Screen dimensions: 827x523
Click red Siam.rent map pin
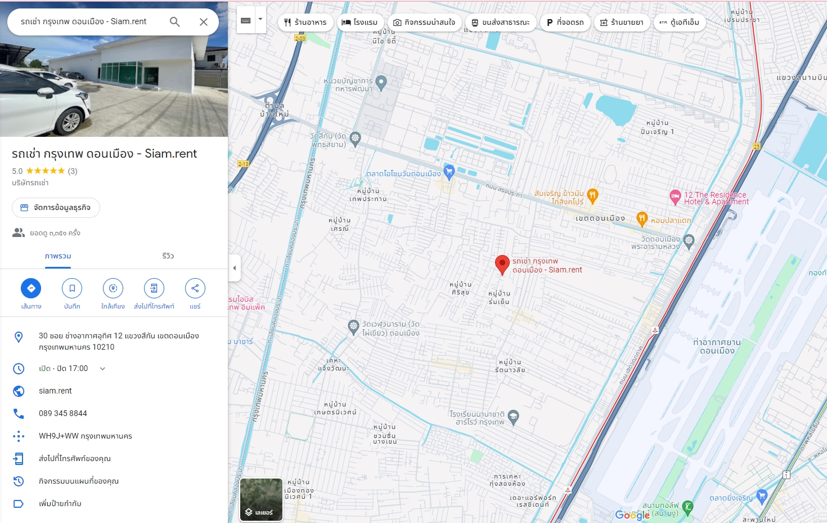point(502,264)
